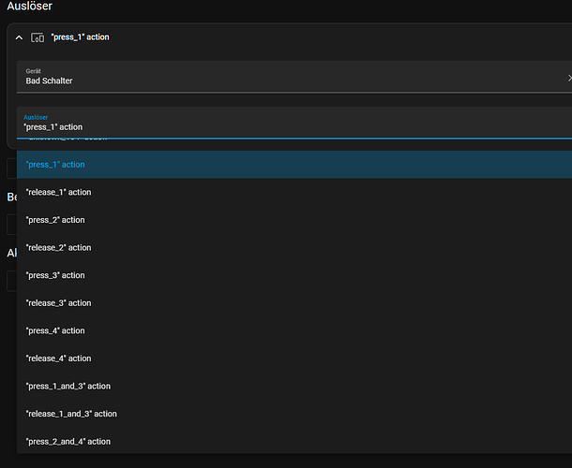Choose "press_4" action entry
The image size is (572, 468).
tap(294, 330)
